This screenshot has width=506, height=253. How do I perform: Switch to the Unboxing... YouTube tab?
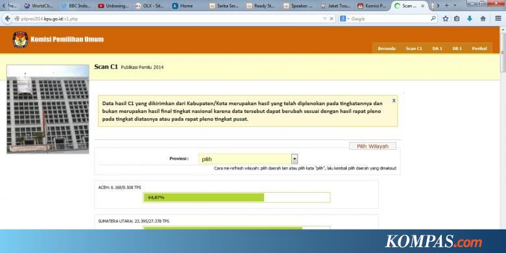[114, 6]
